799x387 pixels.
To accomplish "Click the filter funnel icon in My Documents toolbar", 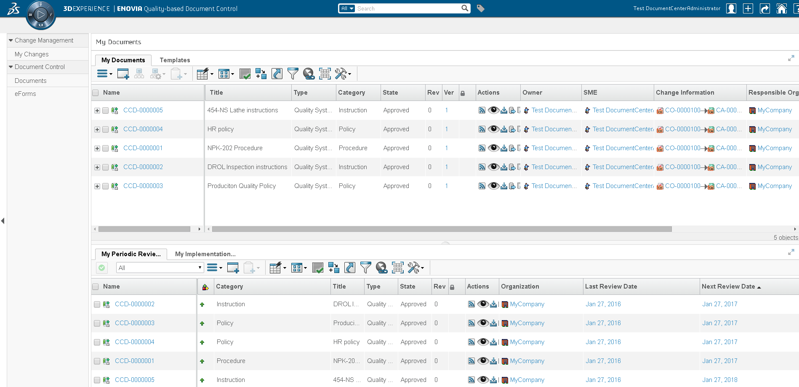I will pyautogui.click(x=293, y=74).
